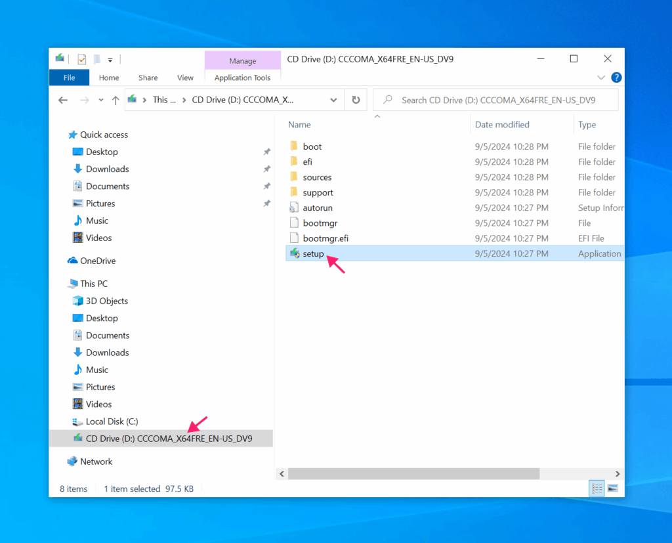Click the horizontal scrollbar thumb
This screenshot has height=543, width=672.
[x=413, y=474]
